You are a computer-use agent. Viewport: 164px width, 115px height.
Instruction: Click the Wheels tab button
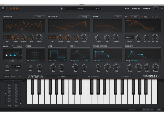coord(7,77)
